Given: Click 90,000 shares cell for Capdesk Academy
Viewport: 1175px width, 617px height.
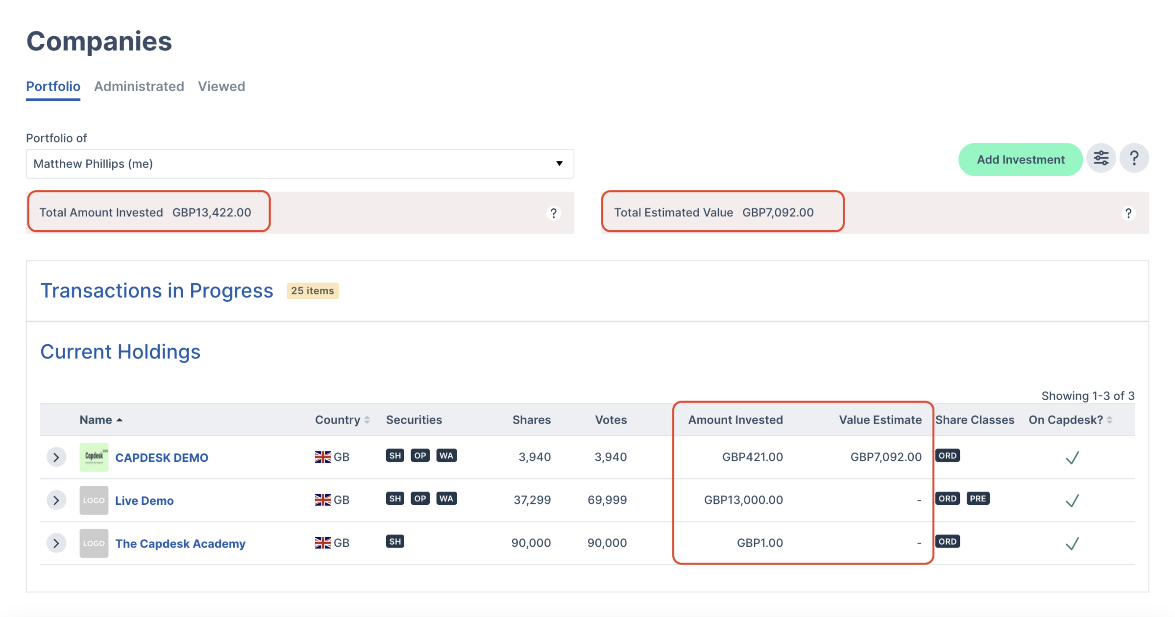Looking at the screenshot, I should [x=531, y=543].
